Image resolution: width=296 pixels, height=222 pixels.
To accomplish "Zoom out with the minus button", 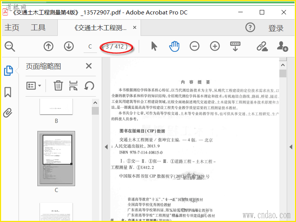I will 195,46.
